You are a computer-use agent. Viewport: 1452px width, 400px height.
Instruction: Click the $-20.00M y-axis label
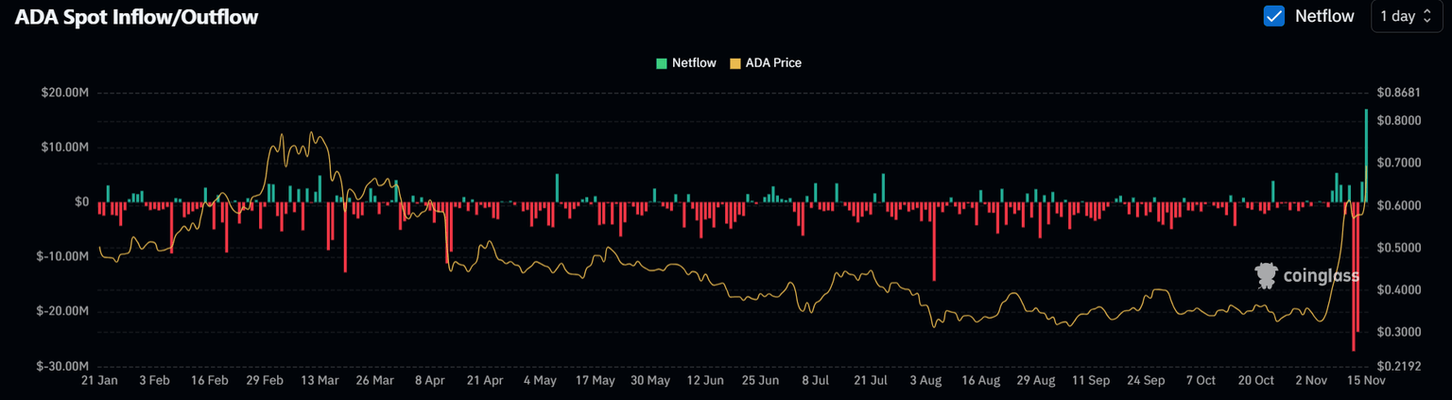(x=63, y=311)
